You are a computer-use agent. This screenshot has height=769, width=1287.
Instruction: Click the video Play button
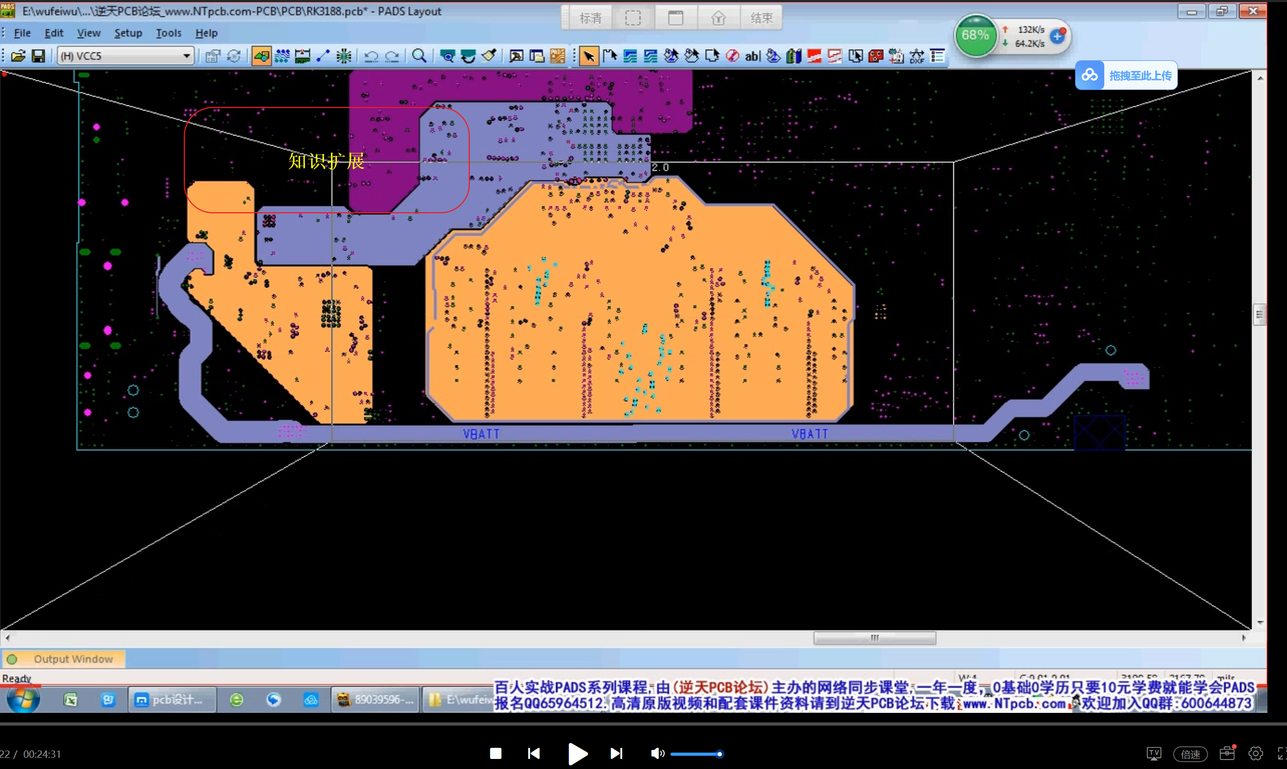577,754
